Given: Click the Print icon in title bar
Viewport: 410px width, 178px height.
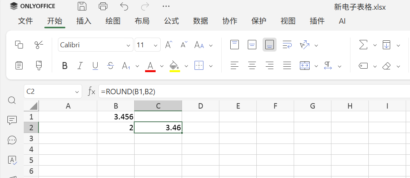Looking at the screenshot, I should pos(103,6).
